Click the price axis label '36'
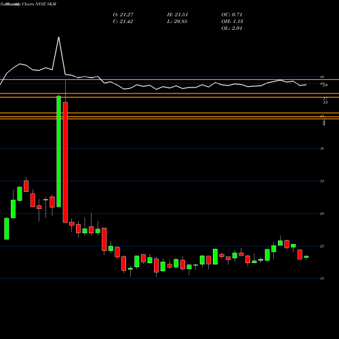This screenshot has height=339, width=339. [x=322, y=148]
